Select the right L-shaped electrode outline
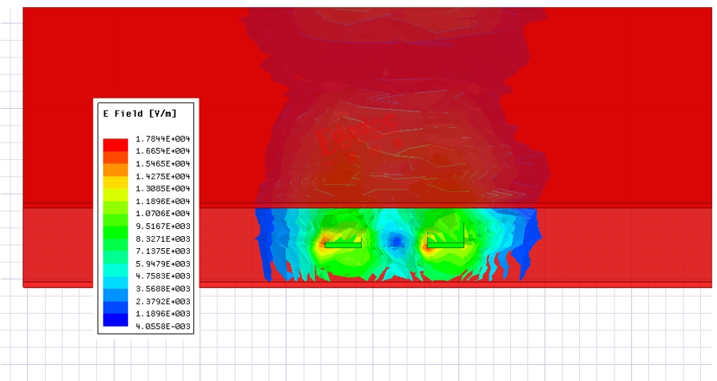The width and height of the screenshot is (717, 381). tap(445, 244)
